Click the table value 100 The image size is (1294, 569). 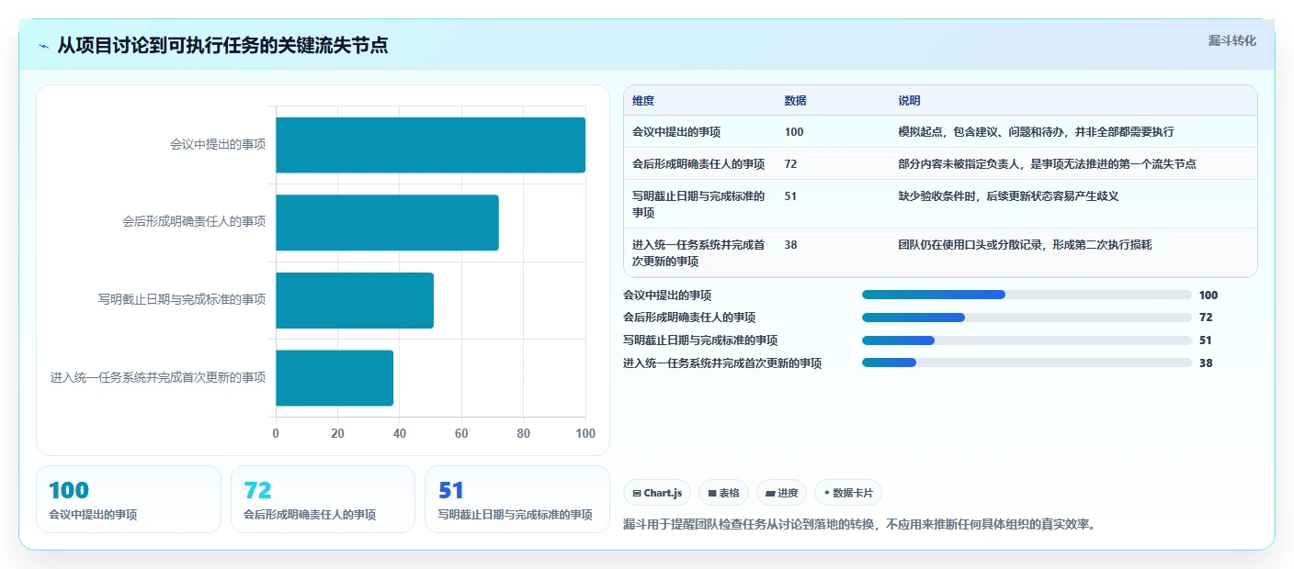(794, 132)
